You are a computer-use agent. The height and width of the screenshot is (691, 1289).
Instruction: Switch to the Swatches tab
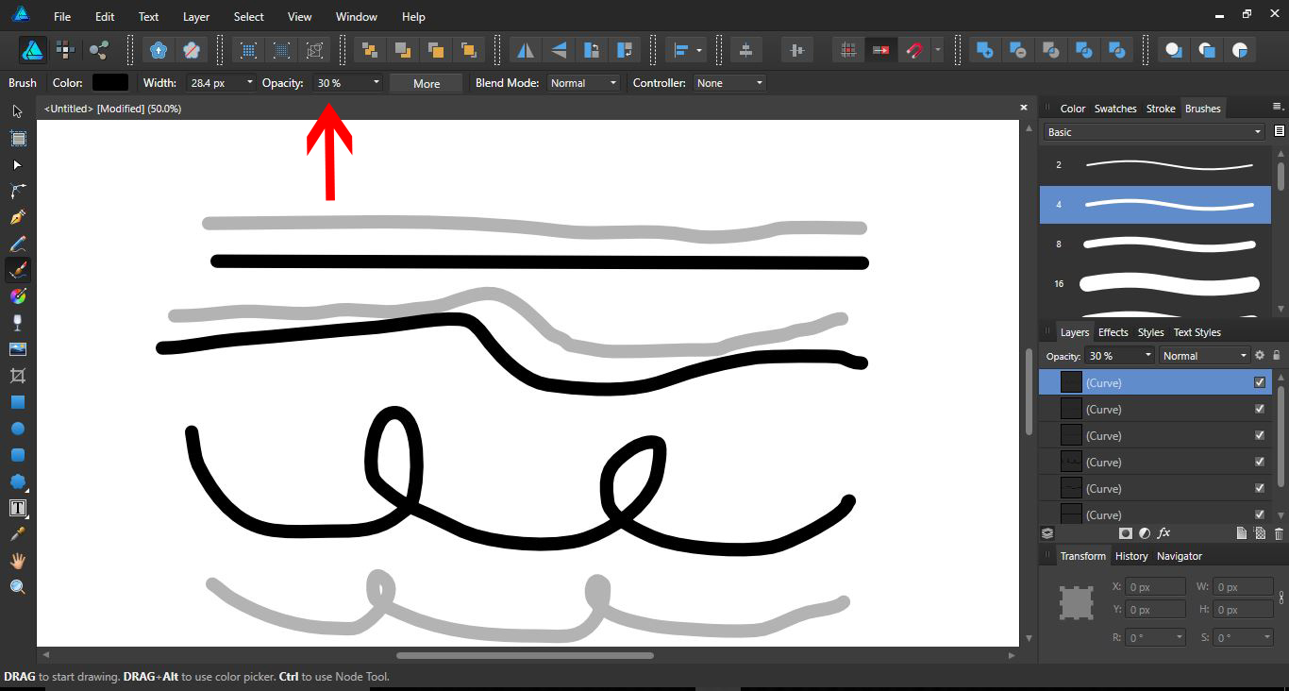[x=1115, y=108]
